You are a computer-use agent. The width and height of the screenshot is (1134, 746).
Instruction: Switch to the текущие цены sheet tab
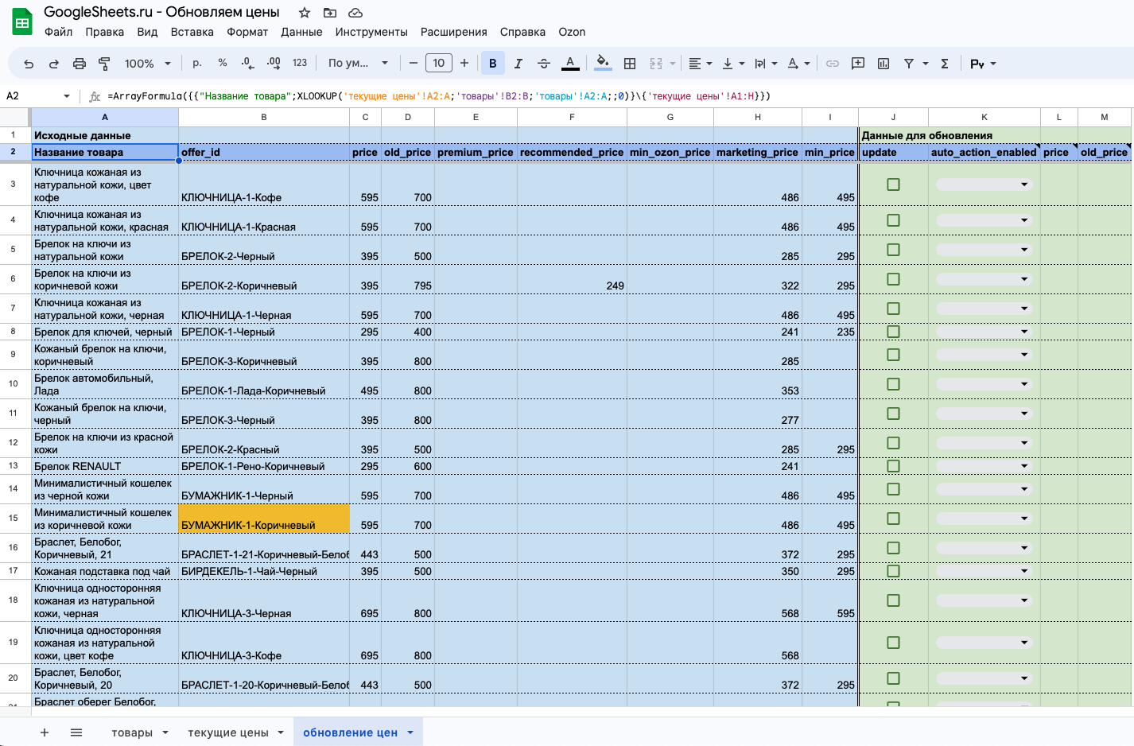click(235, 732)
